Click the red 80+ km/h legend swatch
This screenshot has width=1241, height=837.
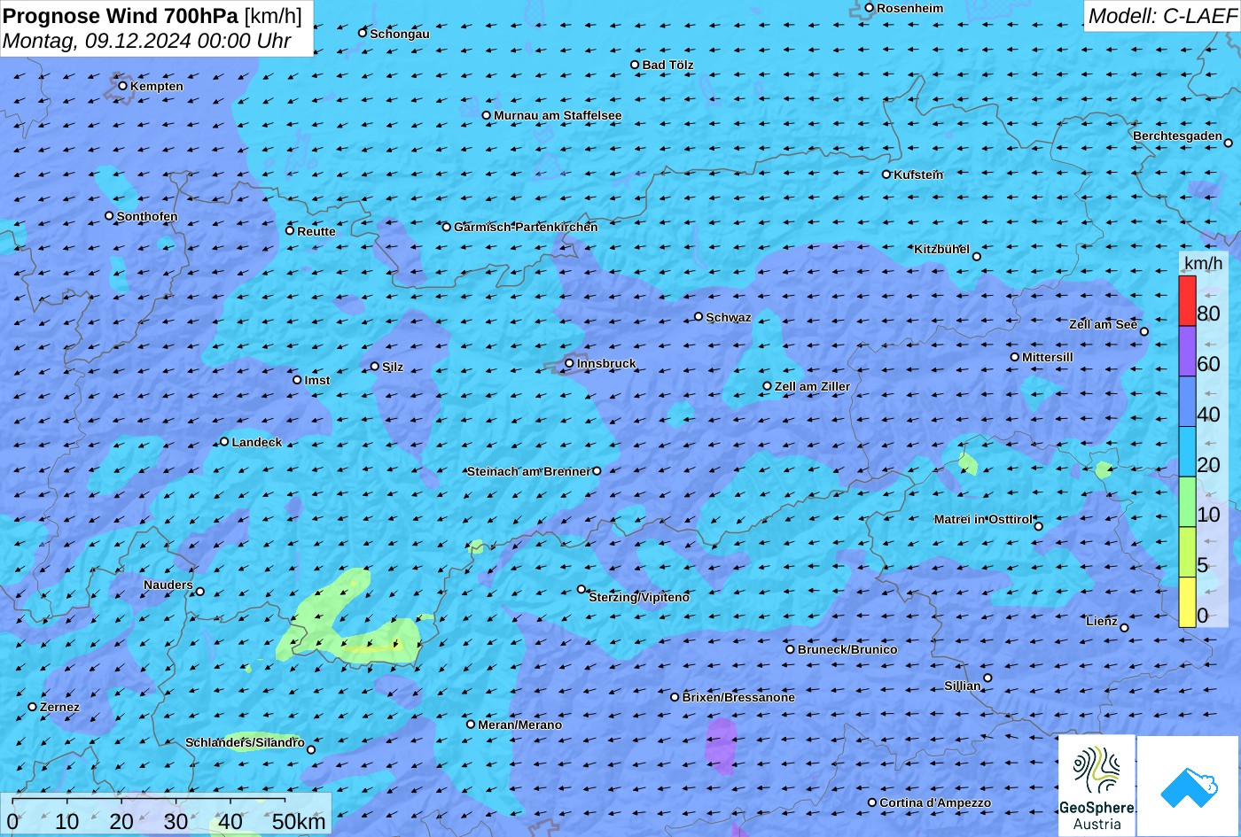tap(1187, 301)
